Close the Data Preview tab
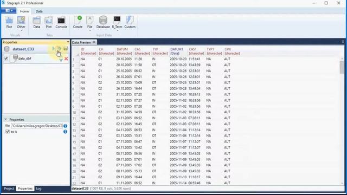 tap(94, 42)
